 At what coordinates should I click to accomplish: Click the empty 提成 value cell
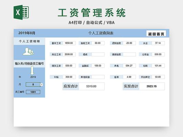[98, 54]
